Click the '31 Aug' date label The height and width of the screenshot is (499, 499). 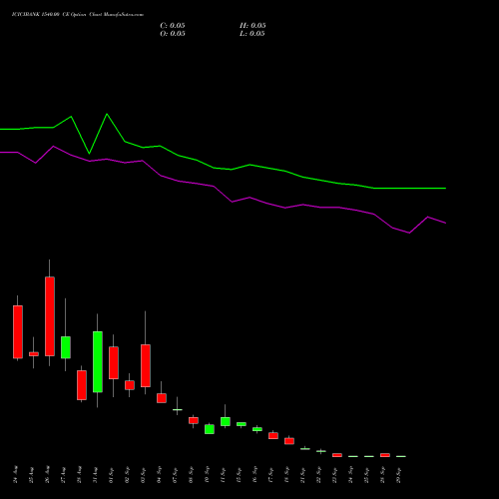(96, 475)
